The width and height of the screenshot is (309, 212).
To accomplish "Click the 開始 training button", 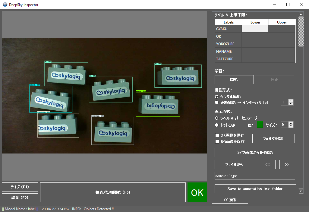I will pyautogui.click(x=234, y=80).
